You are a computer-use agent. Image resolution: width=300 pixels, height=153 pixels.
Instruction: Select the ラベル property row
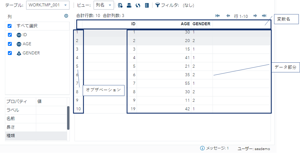click(x=36, y=110)
